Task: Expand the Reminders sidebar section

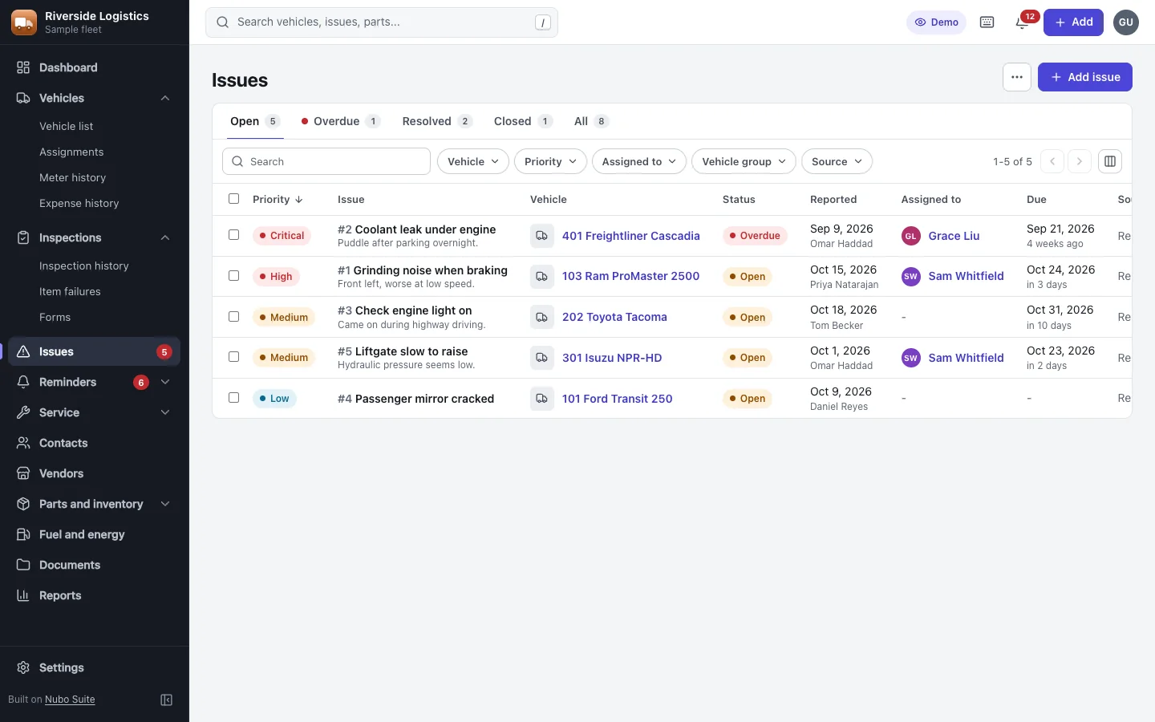Action: (x=165, y=382)
